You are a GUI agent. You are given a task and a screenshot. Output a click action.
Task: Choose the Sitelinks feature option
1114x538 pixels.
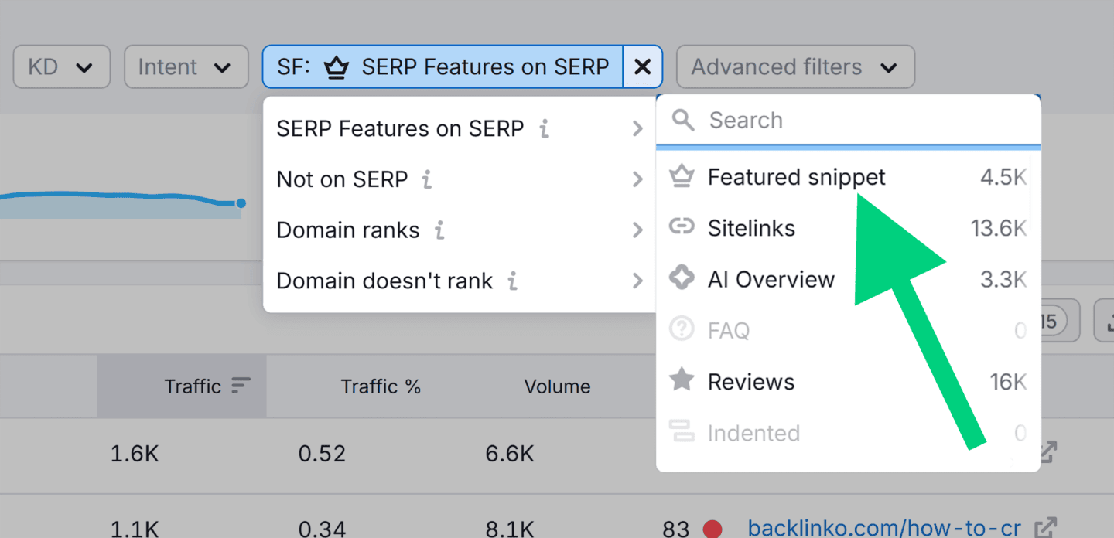[751, 228]
